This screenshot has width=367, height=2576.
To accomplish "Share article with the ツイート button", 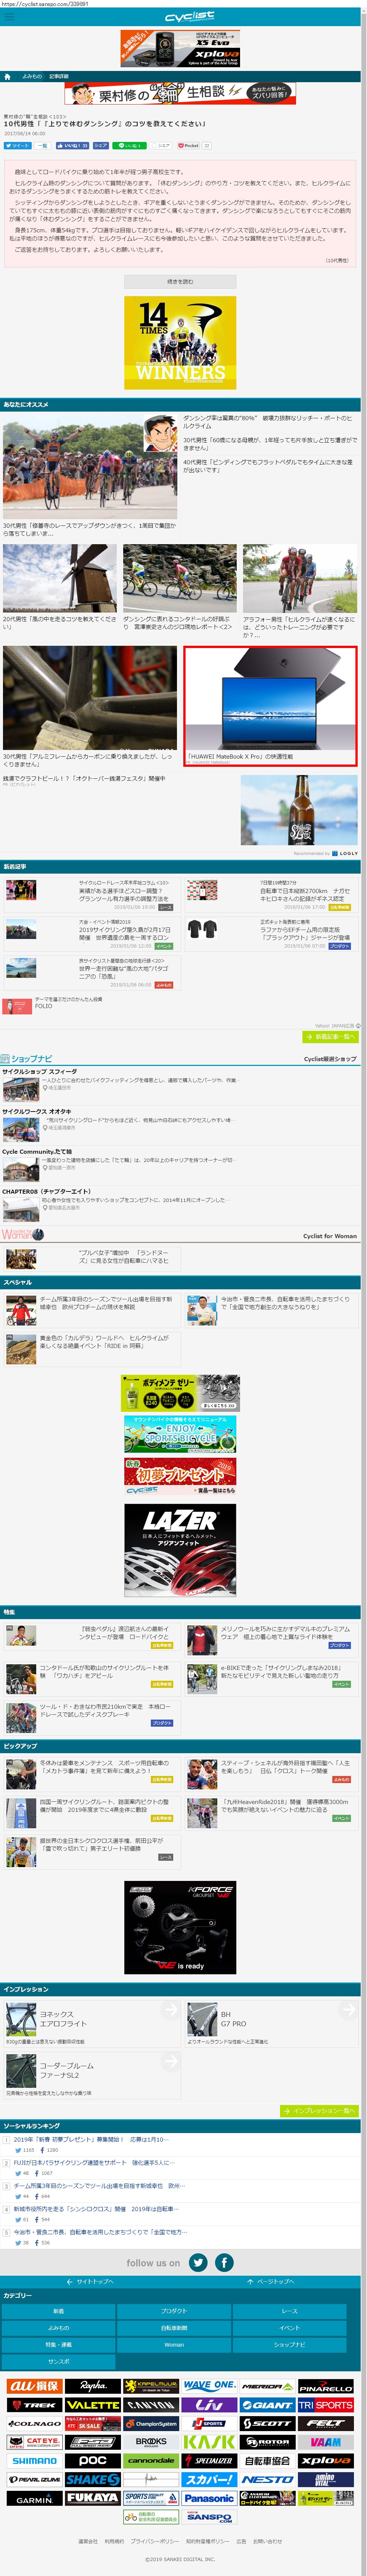I will coord(17,146).
